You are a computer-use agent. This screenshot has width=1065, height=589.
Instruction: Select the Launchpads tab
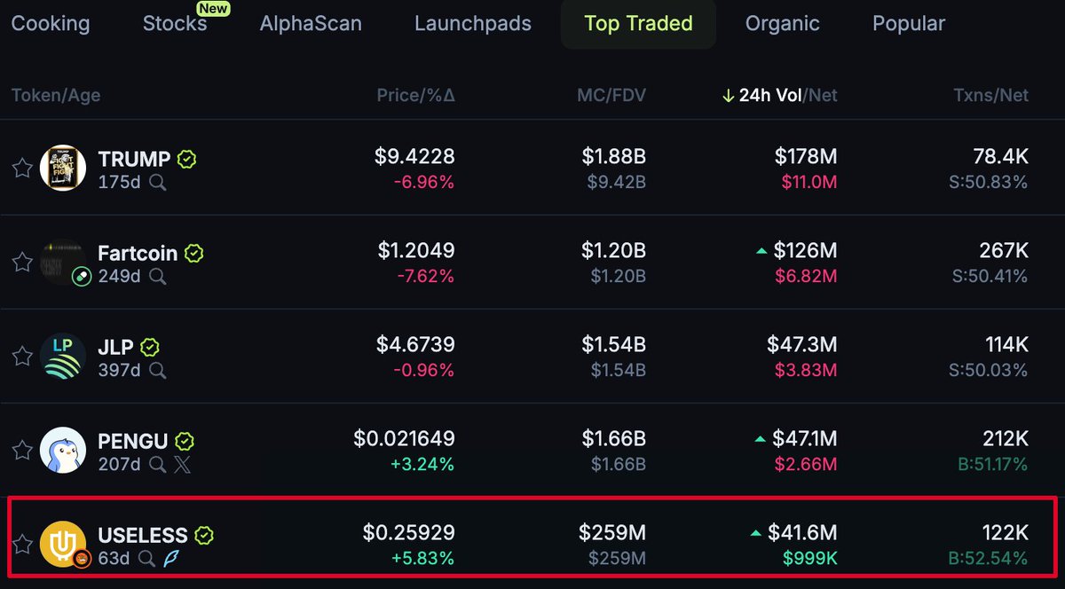(473, 23)
